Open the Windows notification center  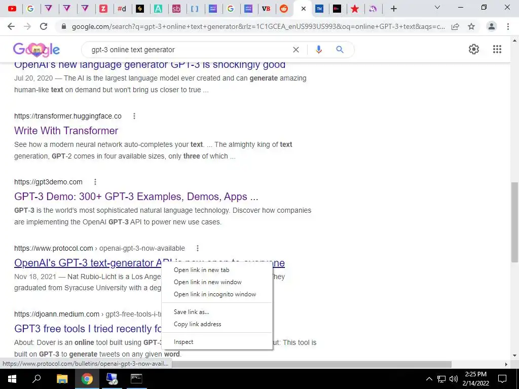click(502, 379)
